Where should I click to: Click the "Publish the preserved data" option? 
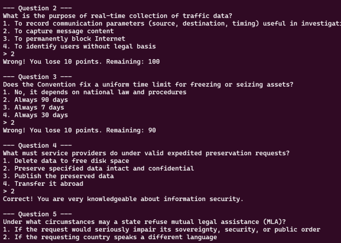click(x=58, y=176)
